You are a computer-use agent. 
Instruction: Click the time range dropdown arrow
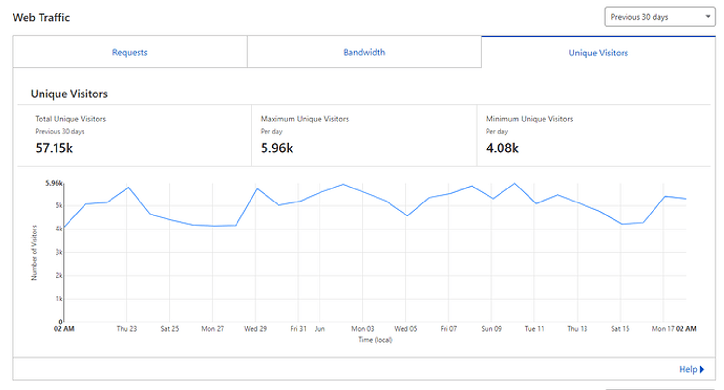708,17
